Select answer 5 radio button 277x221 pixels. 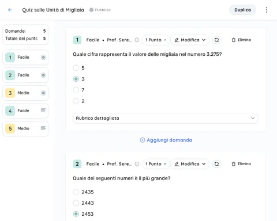[x=76, y=68]
